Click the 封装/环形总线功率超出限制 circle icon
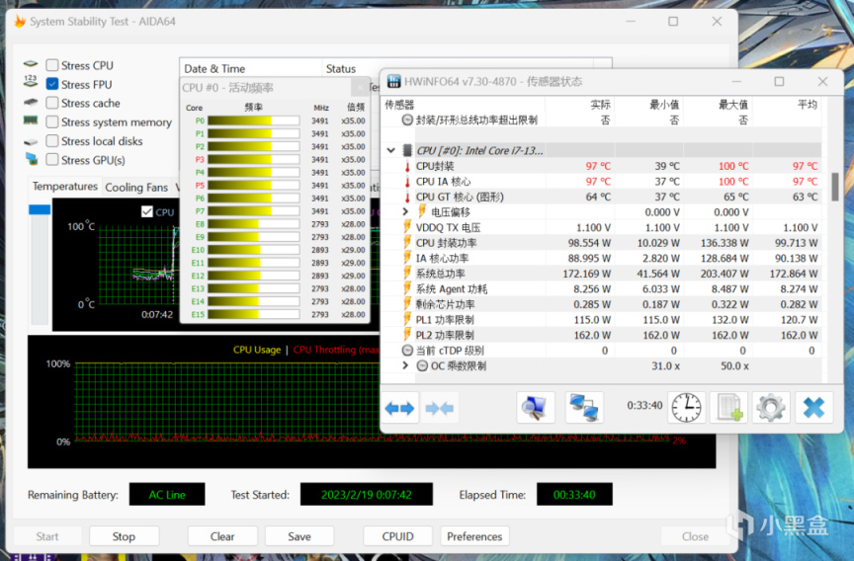Screen dimensions: 854x561 pyautogui.click(x=407, y=120)
